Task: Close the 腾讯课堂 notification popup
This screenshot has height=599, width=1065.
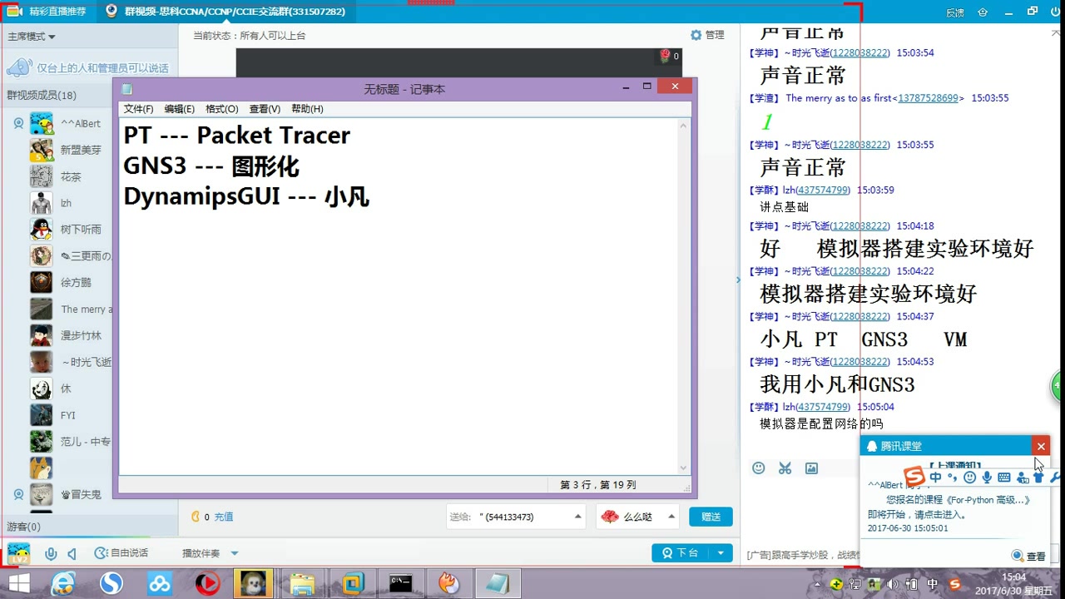Action: click(x=1040, y=446)
